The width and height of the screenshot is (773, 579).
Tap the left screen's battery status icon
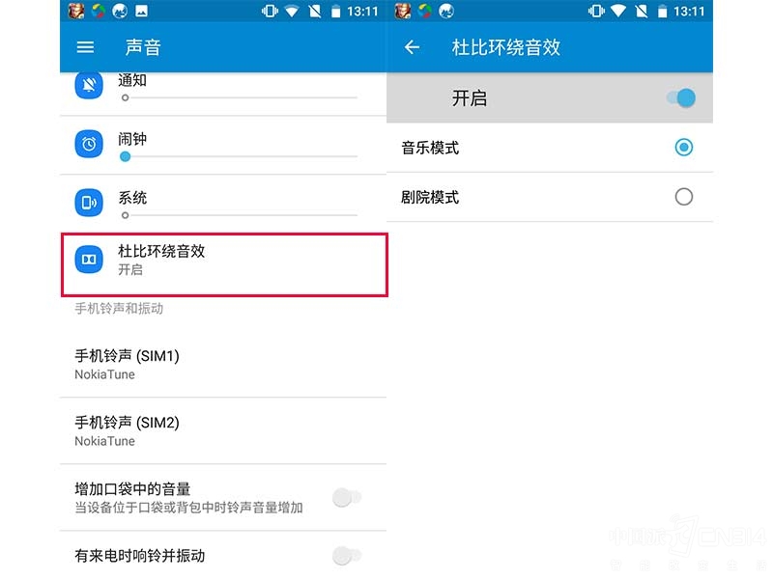[335, 11]
